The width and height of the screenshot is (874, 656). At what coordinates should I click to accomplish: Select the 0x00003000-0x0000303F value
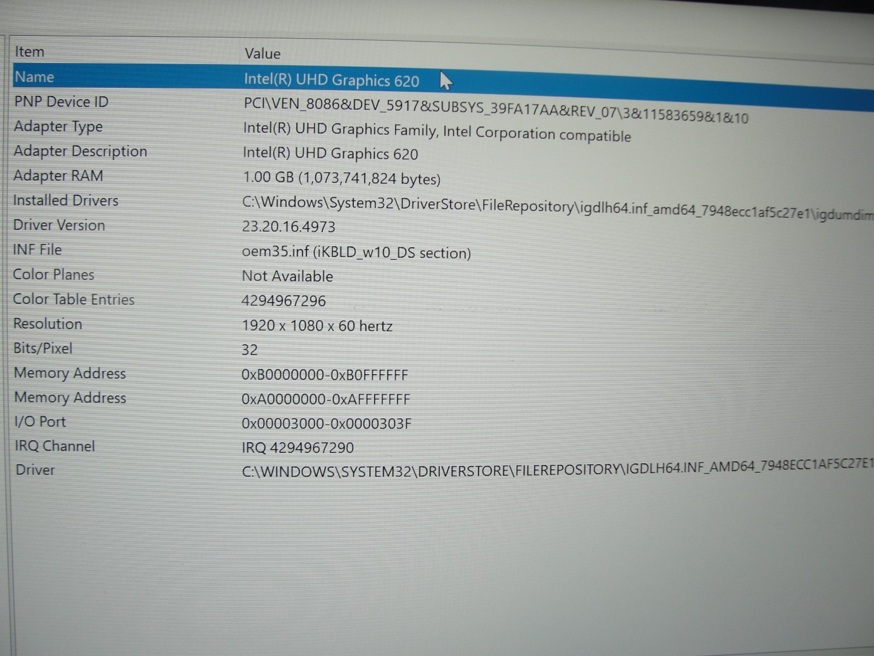tap(327, 423)
